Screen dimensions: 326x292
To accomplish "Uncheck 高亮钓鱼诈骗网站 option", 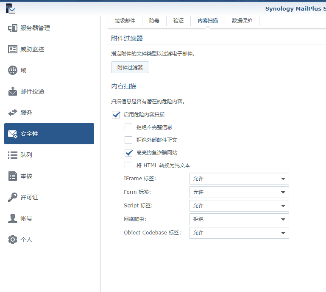I will click(128, 153).
